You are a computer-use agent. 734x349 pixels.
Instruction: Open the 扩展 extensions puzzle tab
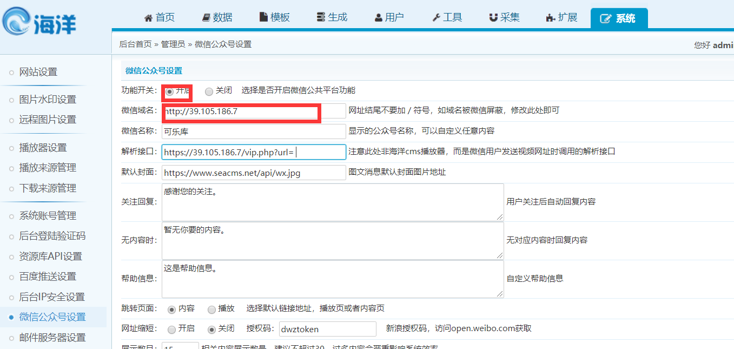561,17
